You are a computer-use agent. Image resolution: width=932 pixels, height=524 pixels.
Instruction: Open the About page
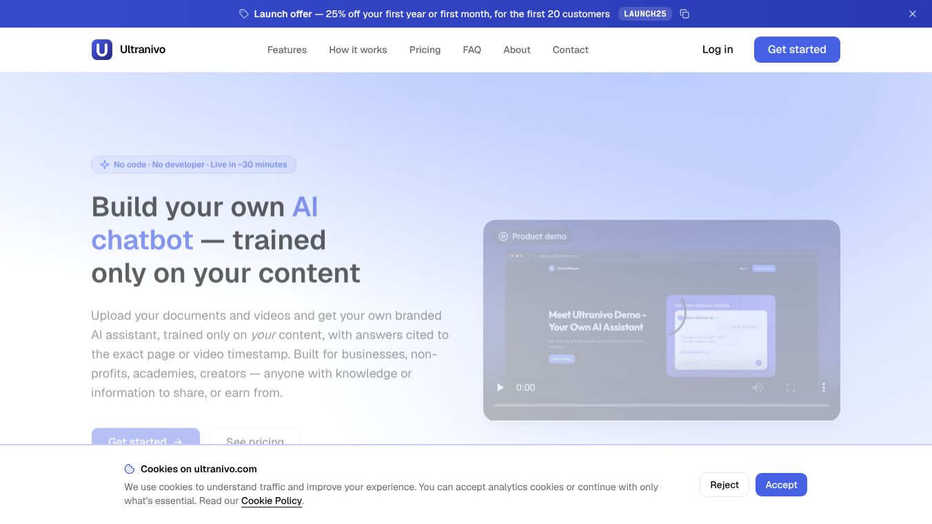[517, 50]
